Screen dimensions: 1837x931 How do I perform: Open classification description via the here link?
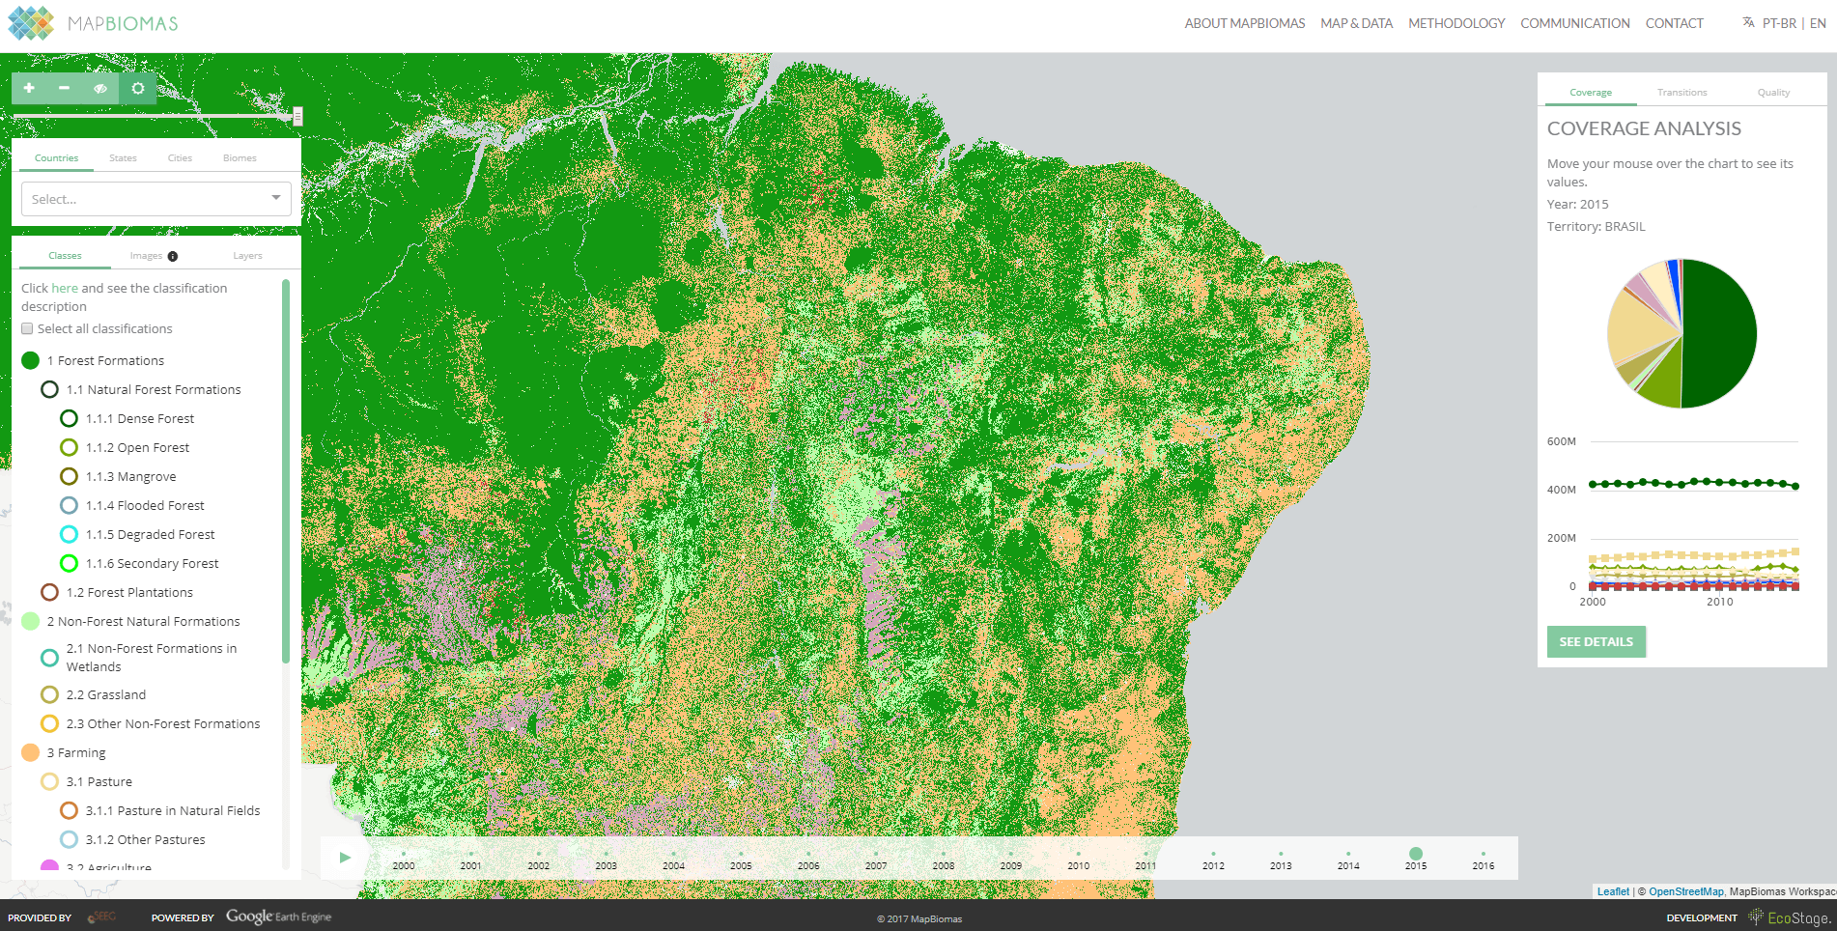click(64, 288)
